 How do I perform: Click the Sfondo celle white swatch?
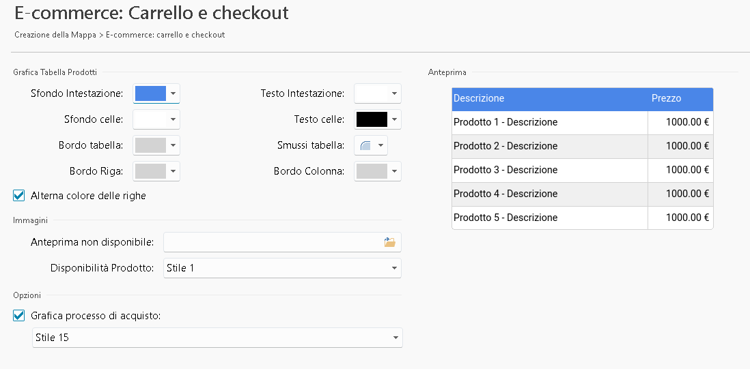pyautogui.click(x=150, y=119)
